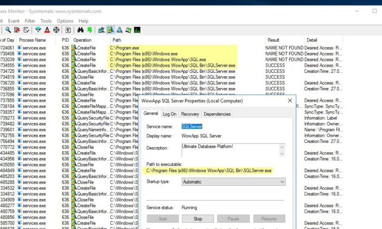This screenshot has height=229, width=382.
Task: Switch to the General tab
Action: click(x=151, y=113)
